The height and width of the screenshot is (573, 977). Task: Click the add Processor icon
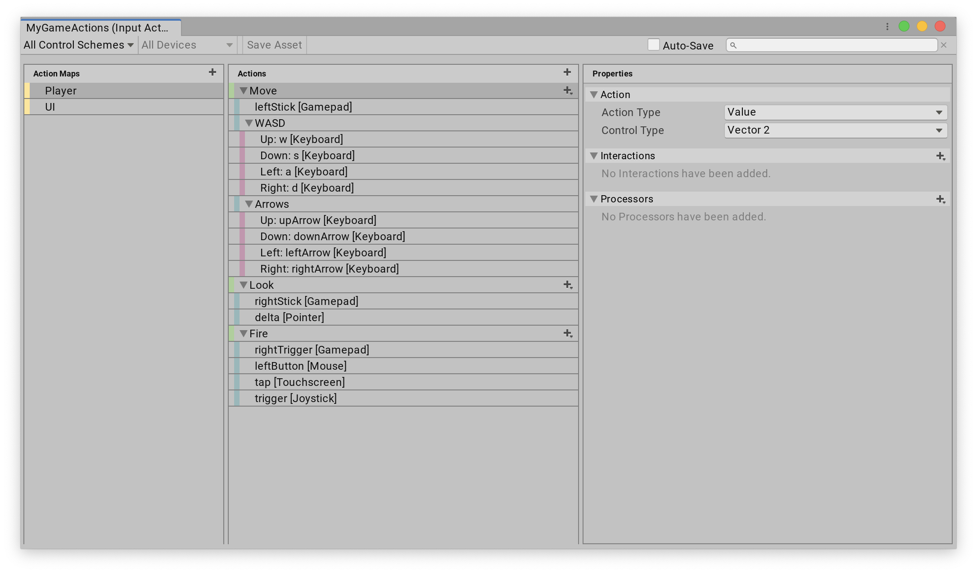(x=941, y=199)
